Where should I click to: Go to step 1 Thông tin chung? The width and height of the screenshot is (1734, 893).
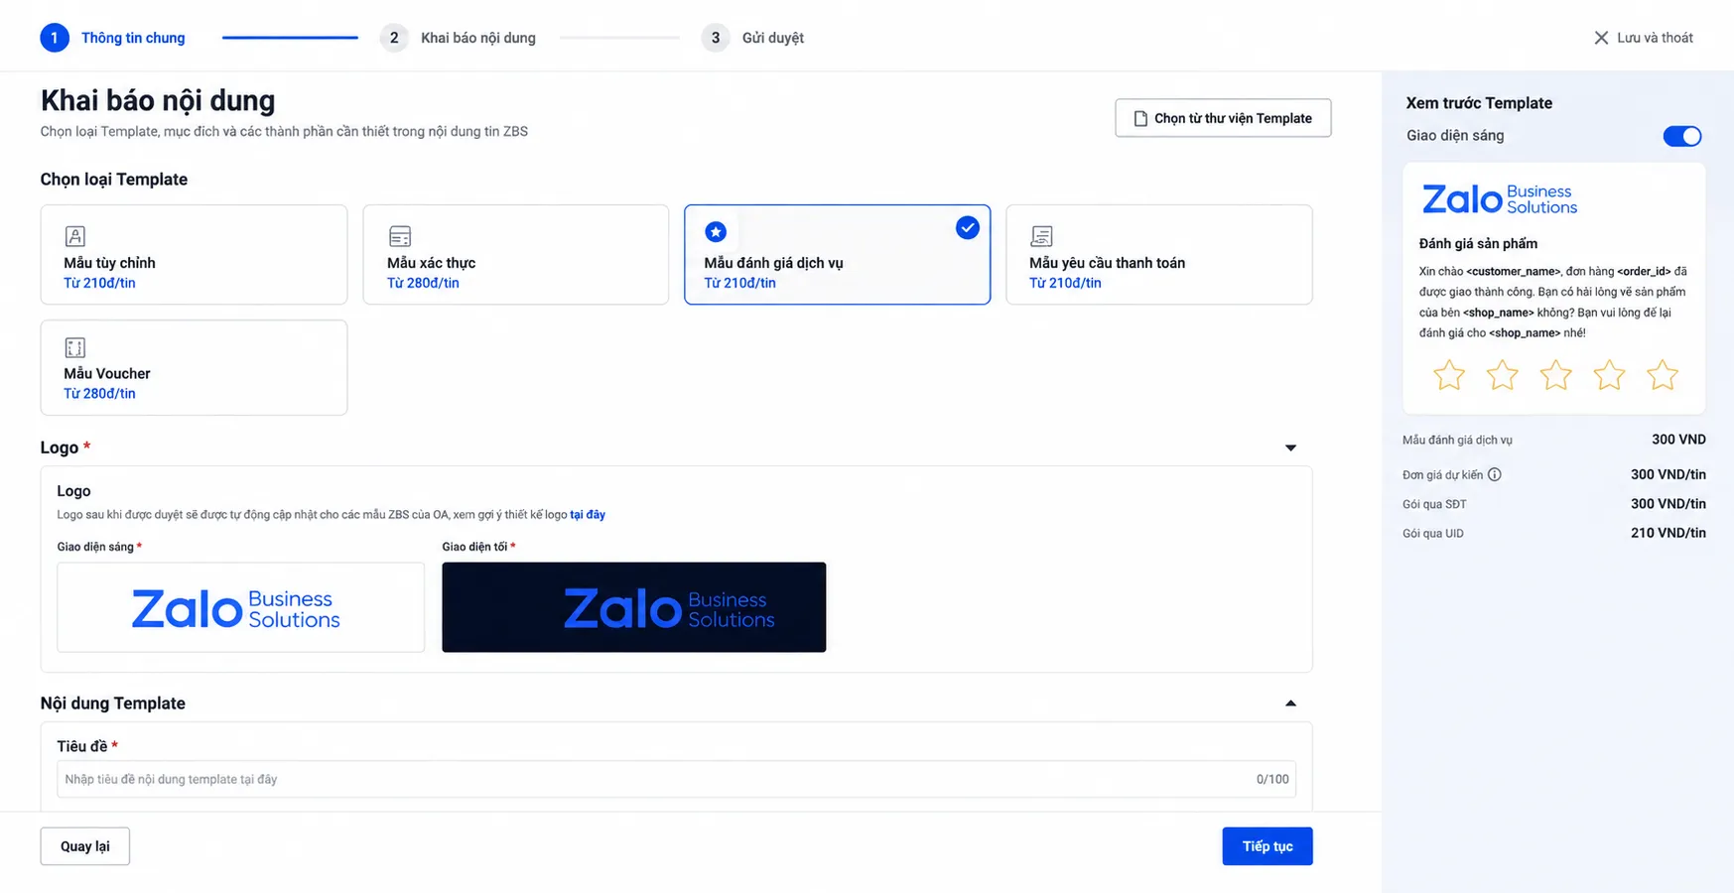click(x=112, y=38)
